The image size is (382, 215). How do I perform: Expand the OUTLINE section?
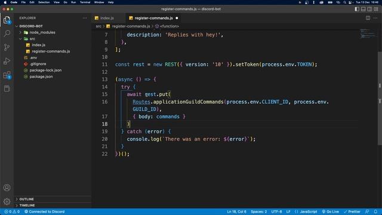[26, 199]
